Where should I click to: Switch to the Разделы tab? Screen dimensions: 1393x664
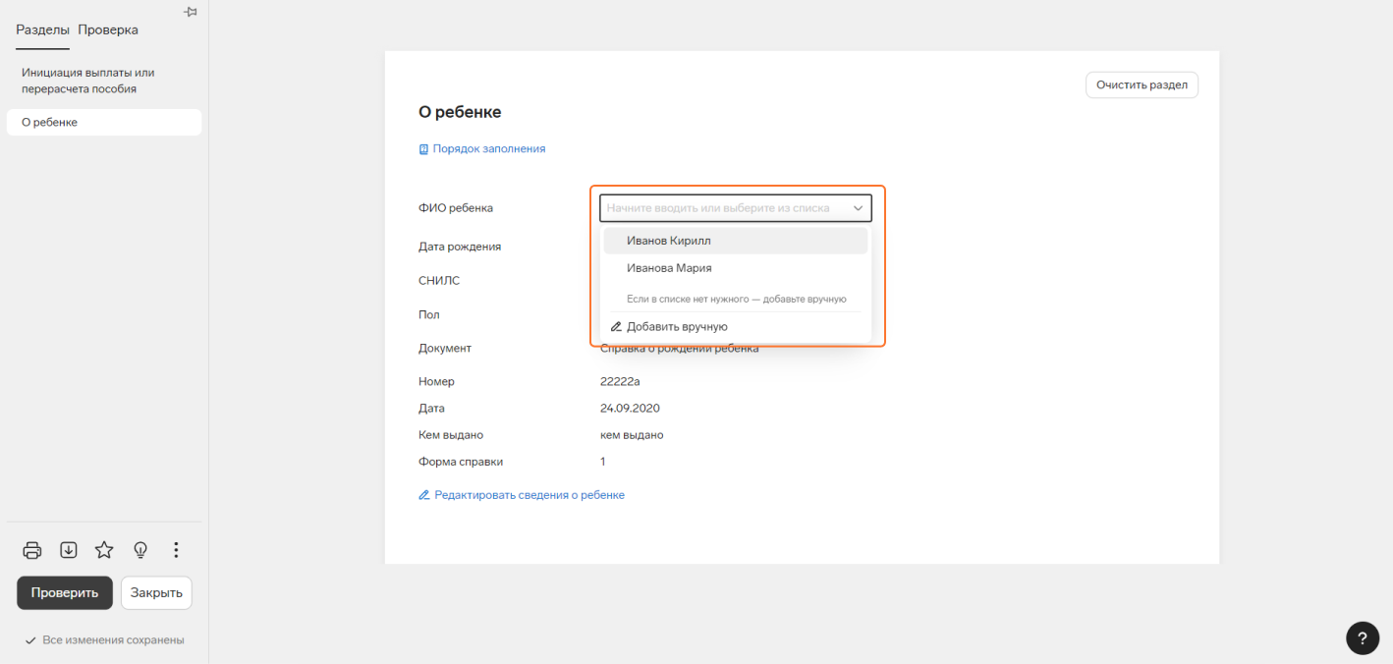[42, 29]
